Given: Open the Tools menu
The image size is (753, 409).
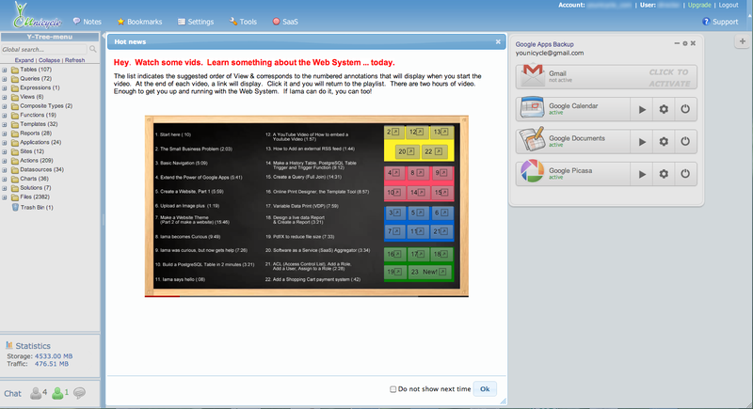Looking at the screenshot, I should pyautogui.click(x=243, y=21).
